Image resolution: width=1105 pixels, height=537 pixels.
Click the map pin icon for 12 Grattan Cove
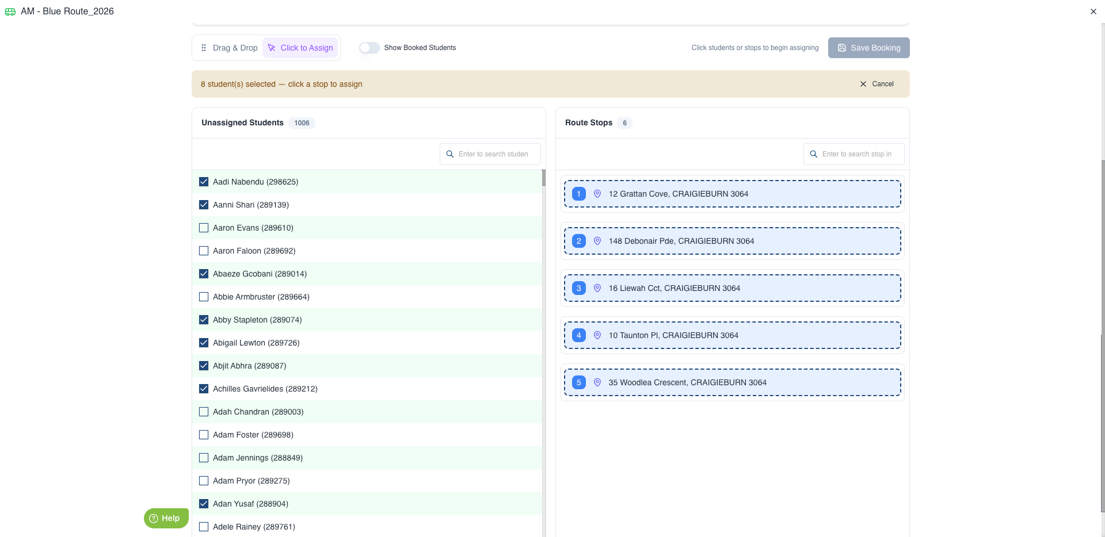(597, 194)
